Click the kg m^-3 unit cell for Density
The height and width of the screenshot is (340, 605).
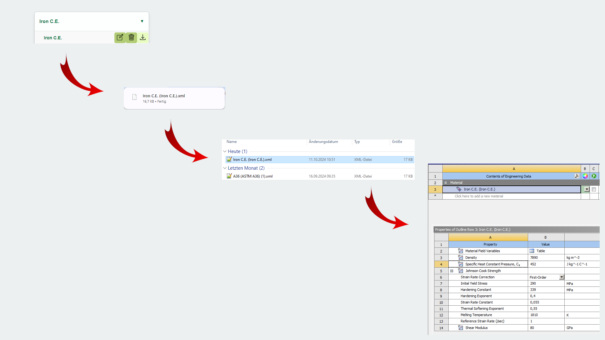point(582,258)
